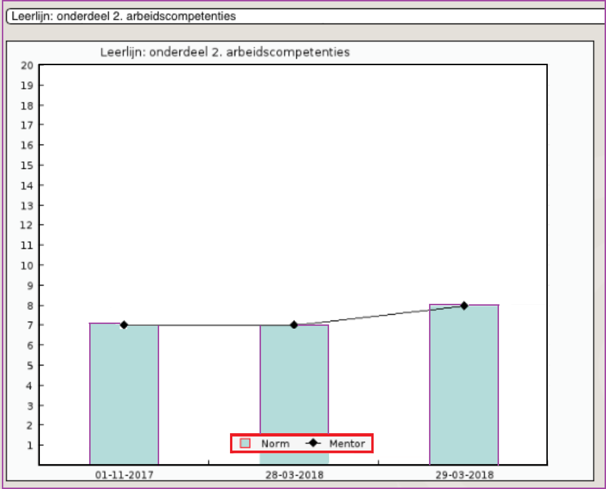Click the chart title above the graph
The image size is (606, 489).
(225, 52)
